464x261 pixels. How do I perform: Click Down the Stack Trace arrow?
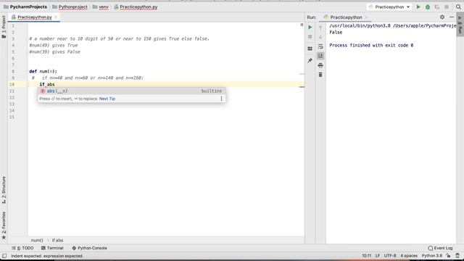tap(320, 37)
